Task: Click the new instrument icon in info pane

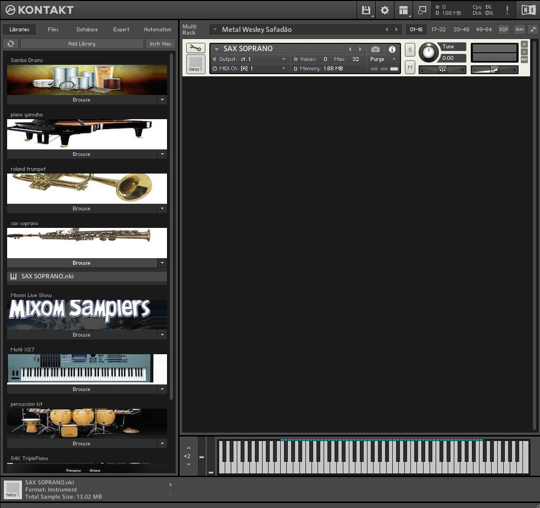Action: 13,490
